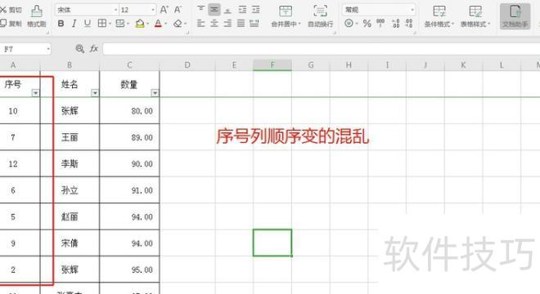
Task: Click the eraser clear formatting icon
Action: click(178, 24)
